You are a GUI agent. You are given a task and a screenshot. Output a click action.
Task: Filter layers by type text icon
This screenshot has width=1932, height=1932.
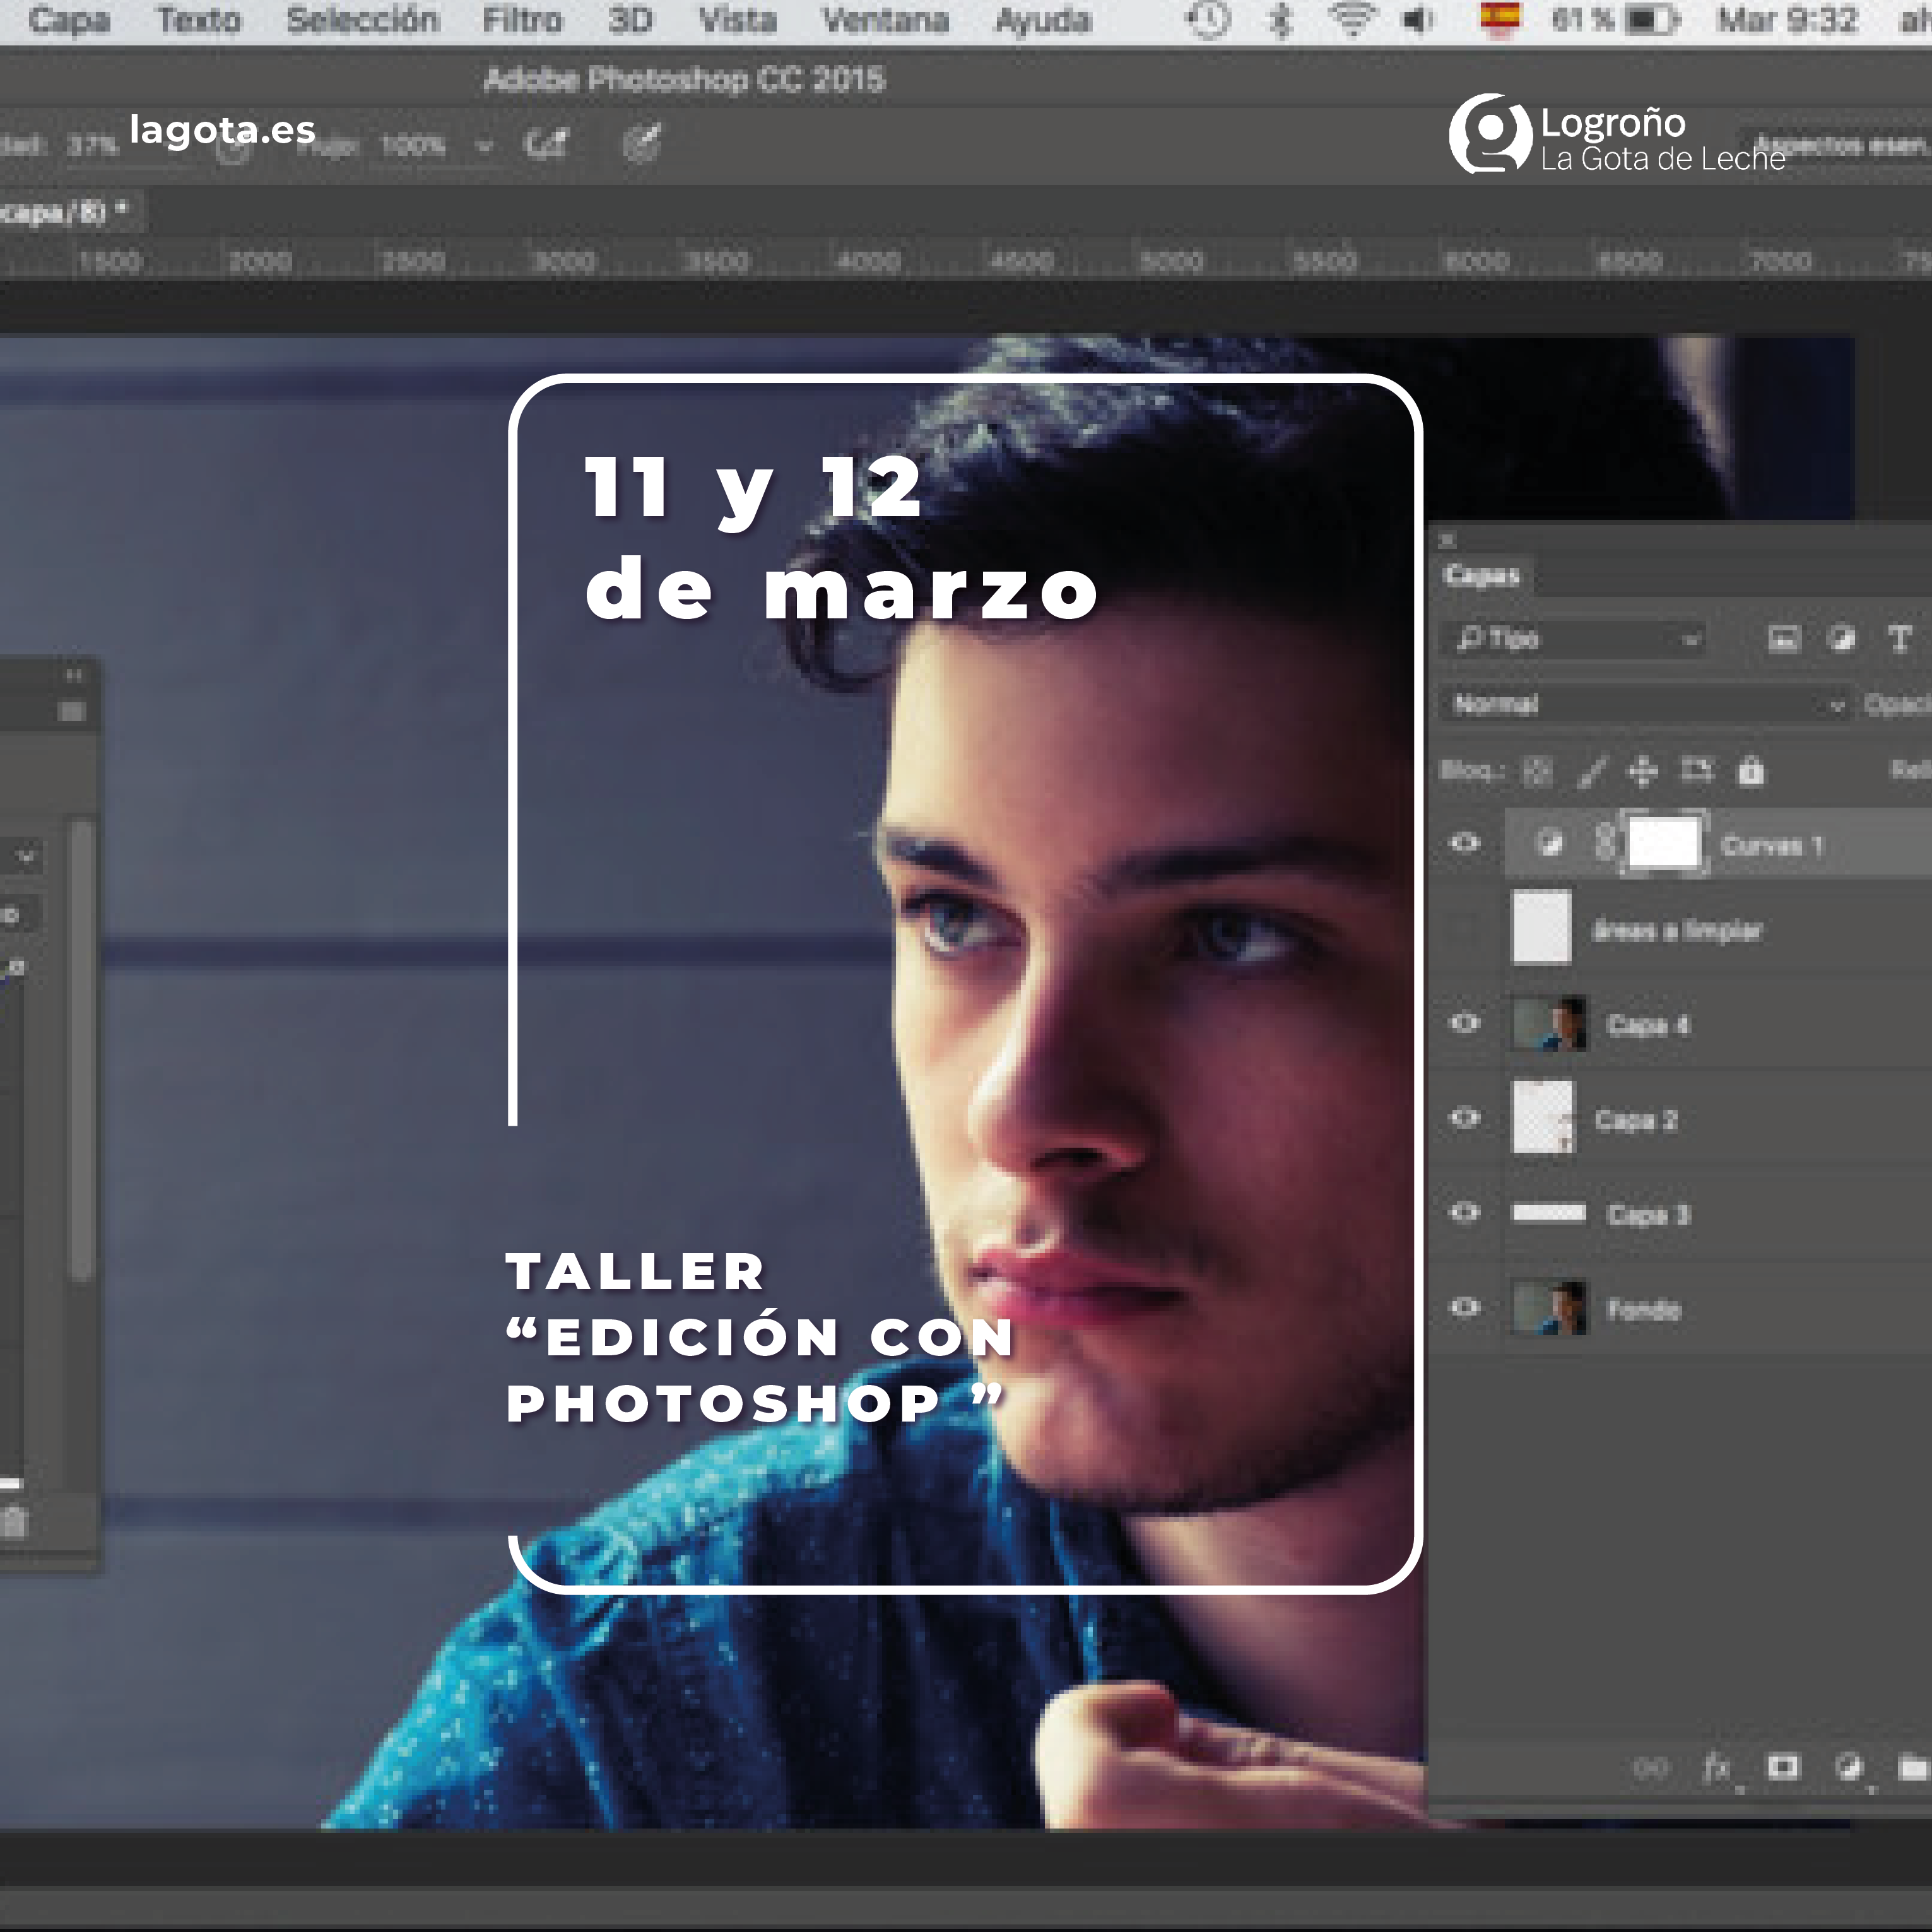1899,639
